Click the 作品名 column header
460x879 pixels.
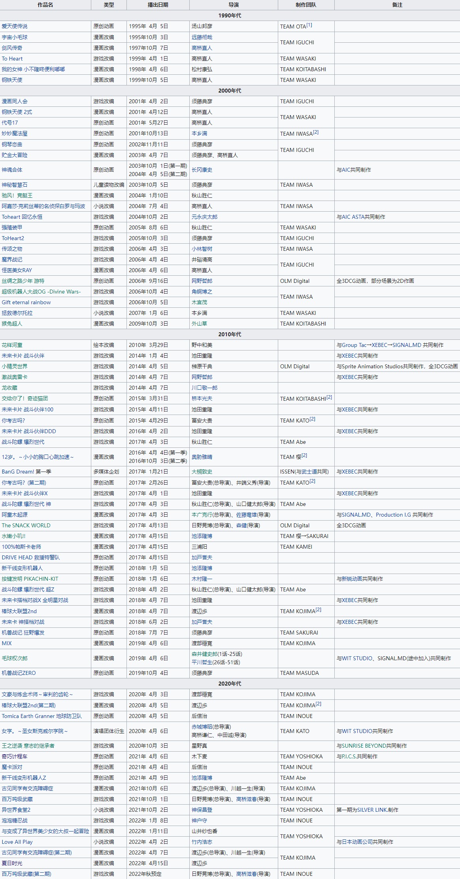(x=45, y=5)
